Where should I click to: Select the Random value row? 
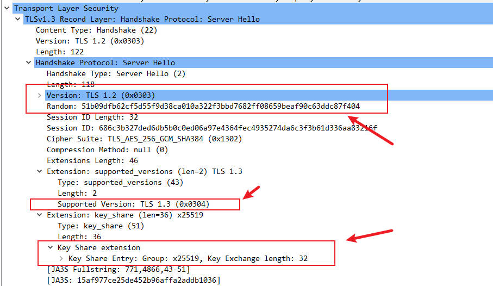click(x=203, y=107)
